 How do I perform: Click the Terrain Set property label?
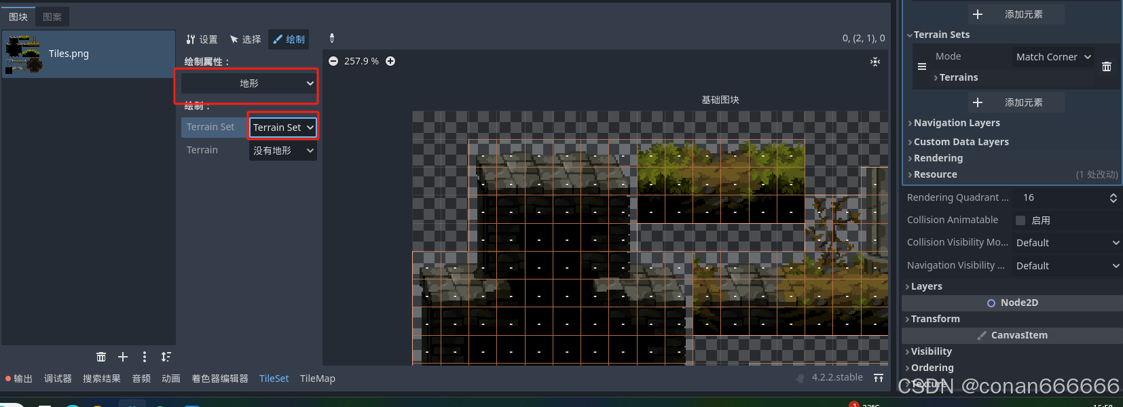coord(210,127)
